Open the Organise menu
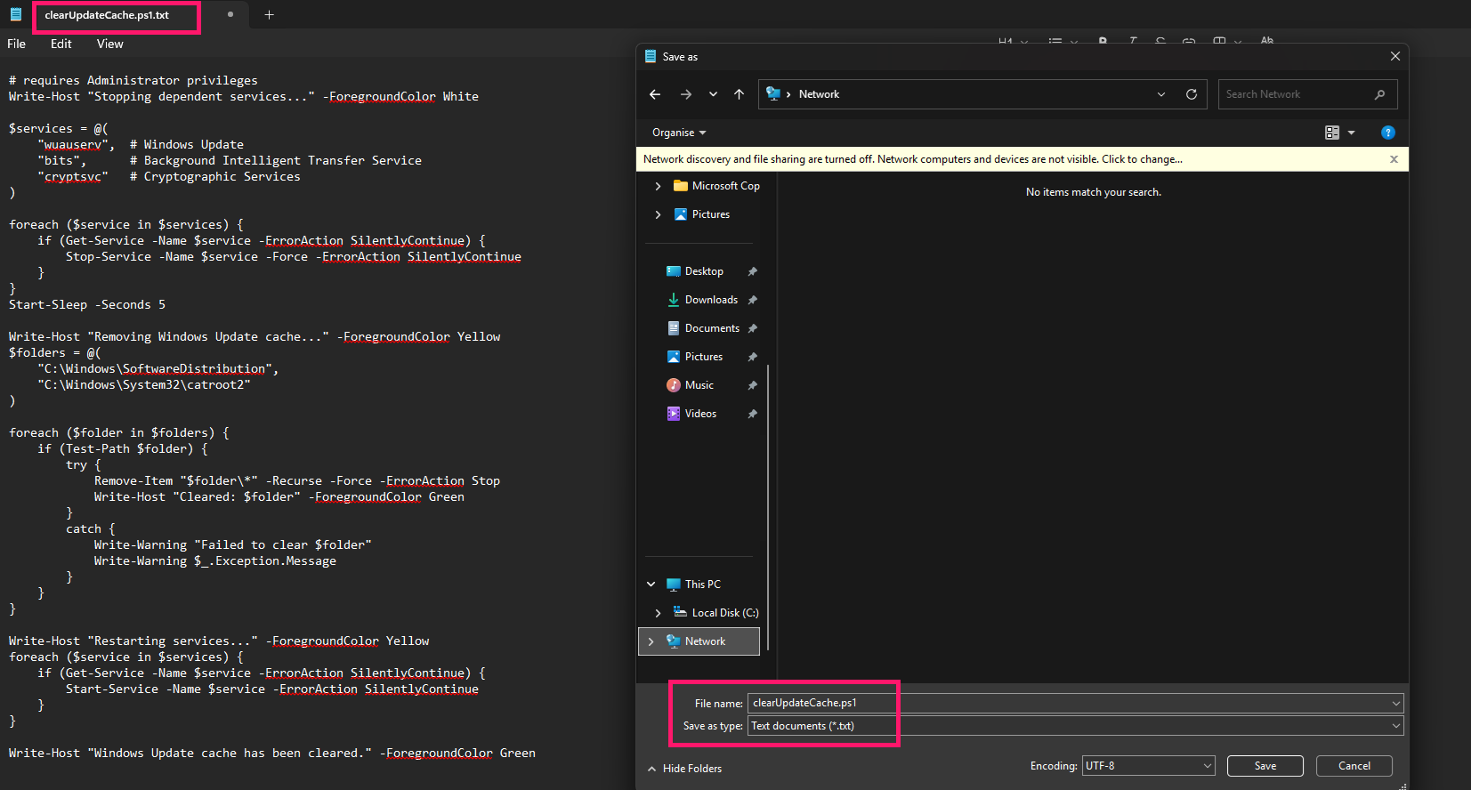Viewport: 1471px width, 790px height. coord(679,133)
